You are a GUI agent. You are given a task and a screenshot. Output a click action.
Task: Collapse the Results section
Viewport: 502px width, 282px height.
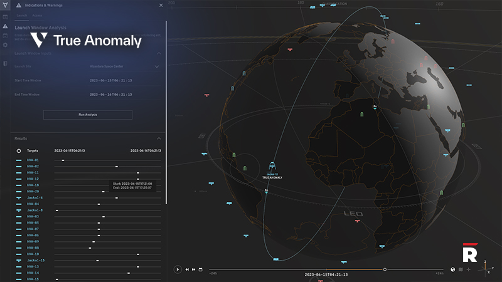[x=159, y=138]
